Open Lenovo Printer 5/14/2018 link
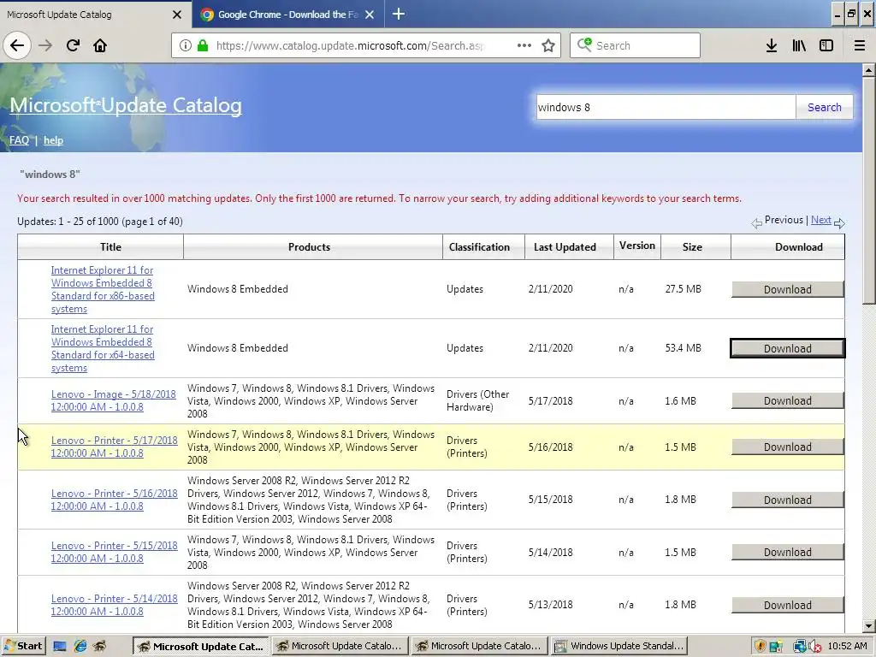Screen dimensions: 876x657 tap(114, 605)
